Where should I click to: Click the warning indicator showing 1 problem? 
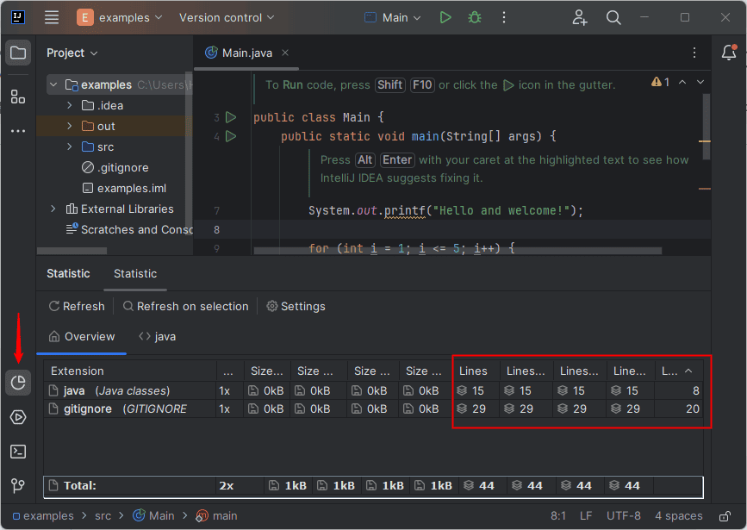660,82
